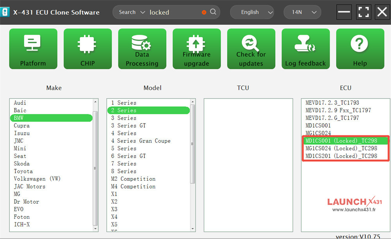The height and width of the screenshot is (239, 391).
Task: Select MEVD17.2.9 Fxx_TC1797 ECU
Action: click(345, 110)
